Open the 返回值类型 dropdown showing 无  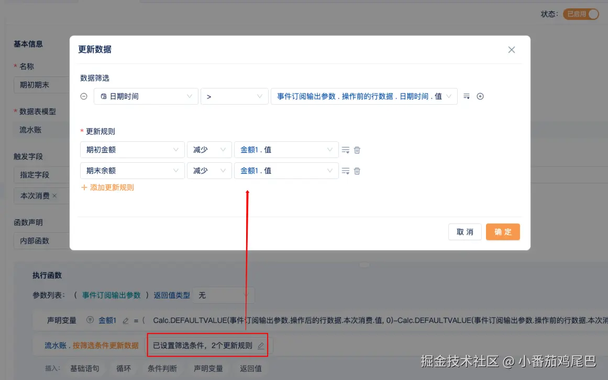[x=223, y=295]
